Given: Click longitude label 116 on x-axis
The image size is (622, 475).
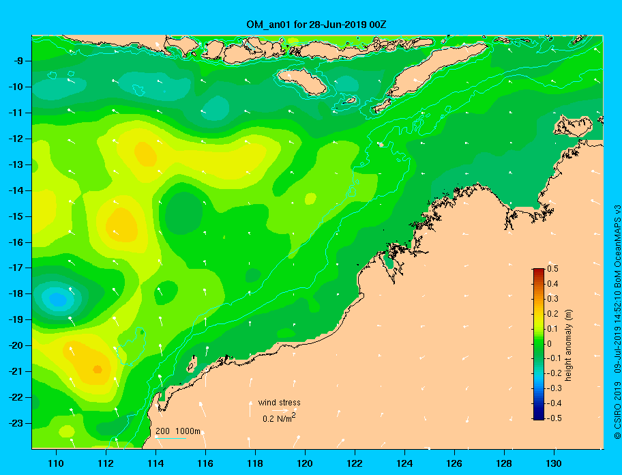Looking at the screenshot, I should (205, 463).
